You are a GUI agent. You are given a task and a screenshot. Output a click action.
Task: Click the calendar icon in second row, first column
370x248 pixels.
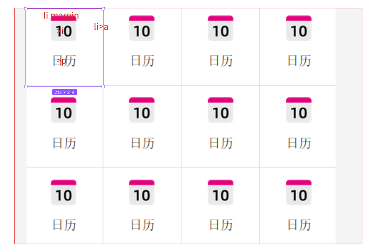(64, 110)
